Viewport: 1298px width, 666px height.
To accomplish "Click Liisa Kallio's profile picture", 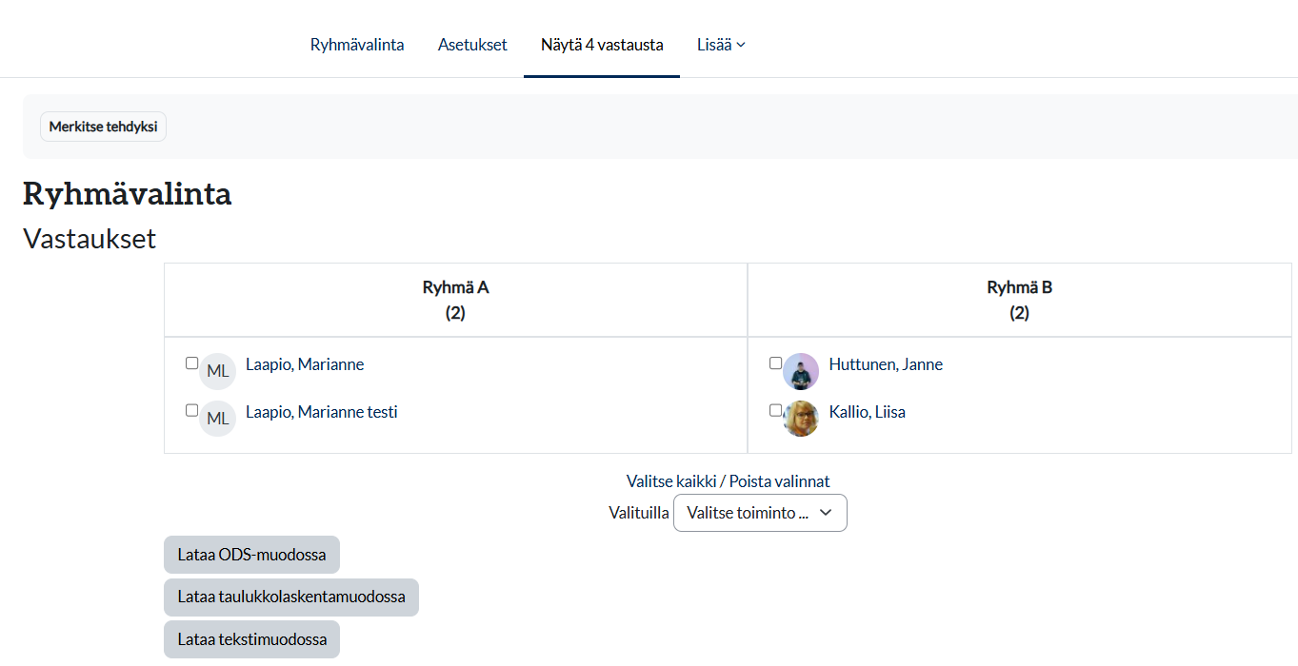I will click(x=800, y=419).
